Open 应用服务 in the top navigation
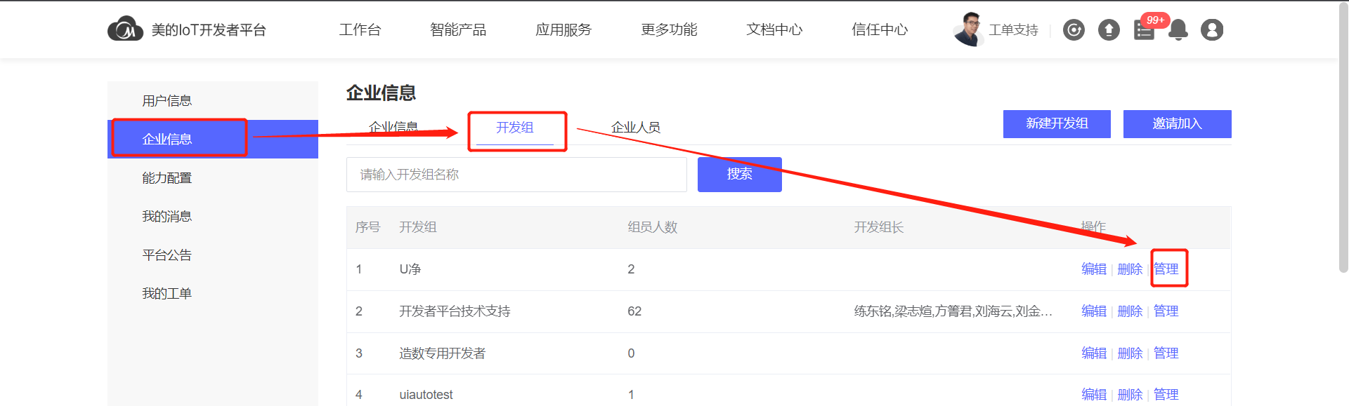The image size is (1349, 406). pos(563,29)
